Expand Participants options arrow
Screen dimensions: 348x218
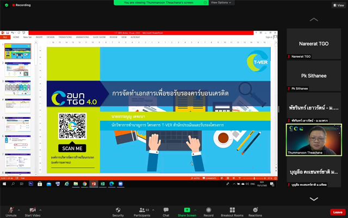[153, 210]
